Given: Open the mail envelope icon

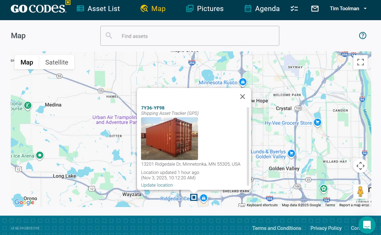Looking at the screenshot, I should point(315,9).
